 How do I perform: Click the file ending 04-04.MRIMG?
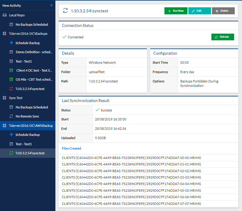(x=131, y=184)
